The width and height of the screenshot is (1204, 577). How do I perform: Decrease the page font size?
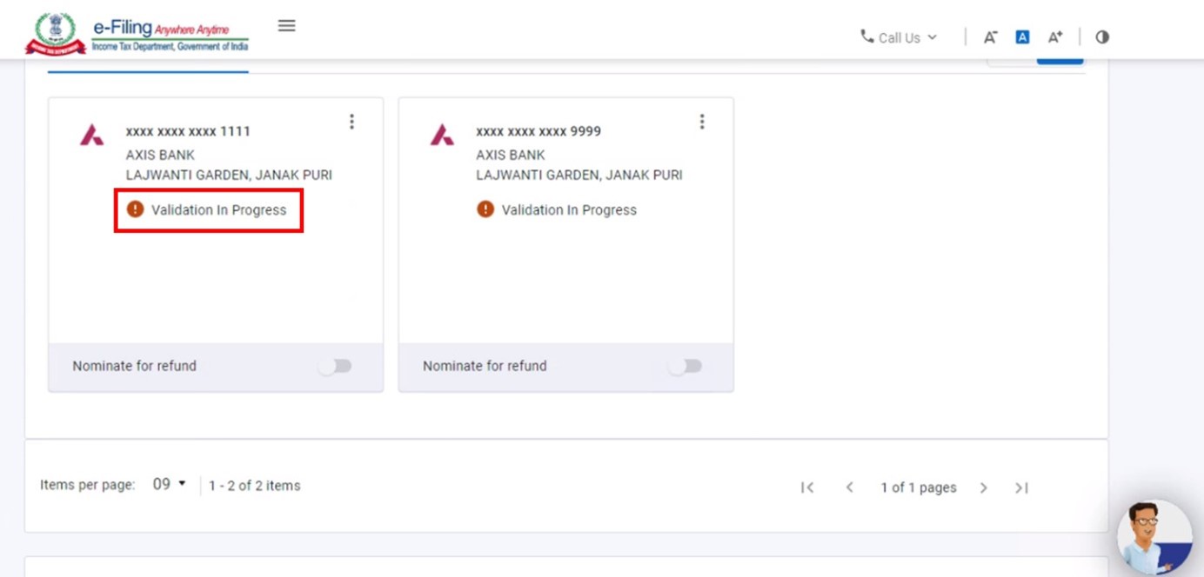(x=990, y=37)
